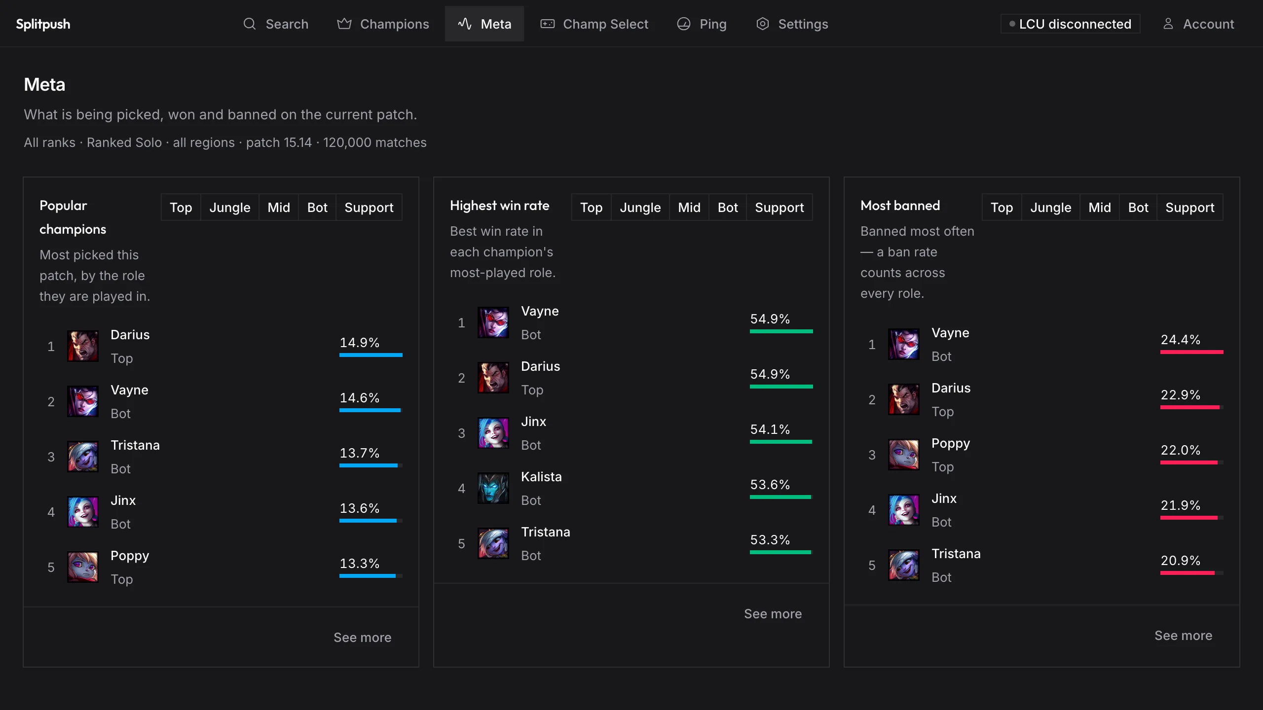Filter Highest win rate by Top role
Screen dimensions: 1263x710
592,207
